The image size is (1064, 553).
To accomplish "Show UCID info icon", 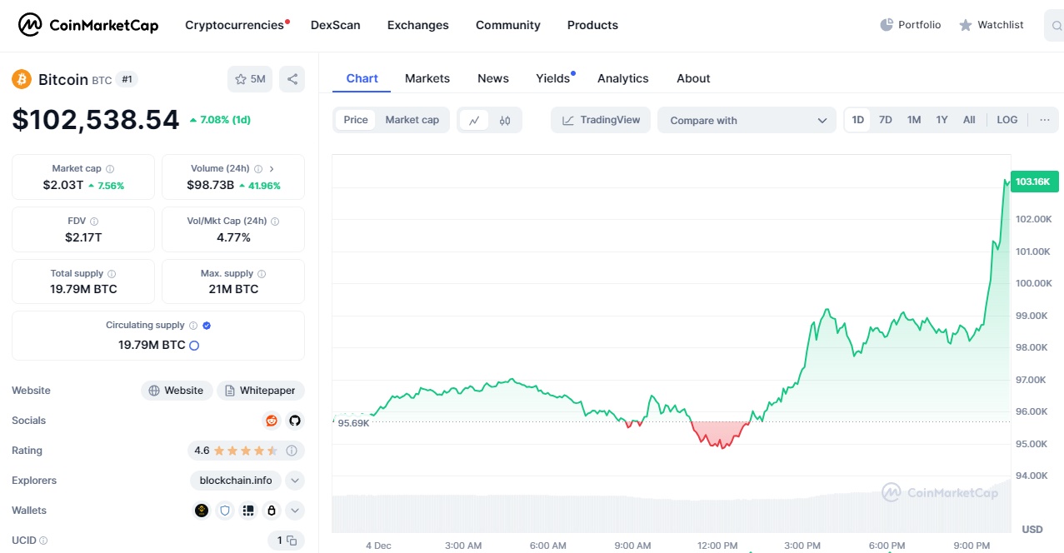I will click(x=43, y=541).
